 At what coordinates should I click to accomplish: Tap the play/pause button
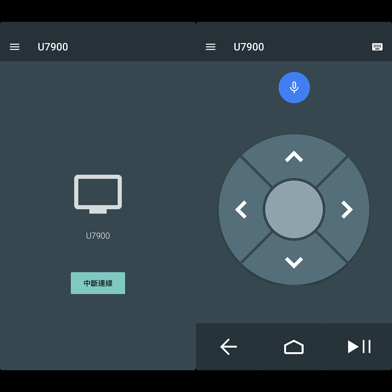(x=359, y=347)
